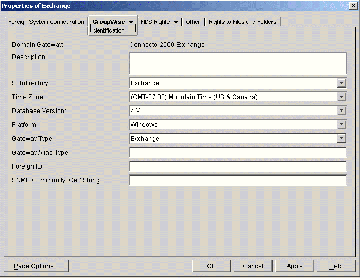Viewport: 360px width, 278px height.
Task: Click the Database Version label
Action: pyautogui.click(x=39, y=111)
